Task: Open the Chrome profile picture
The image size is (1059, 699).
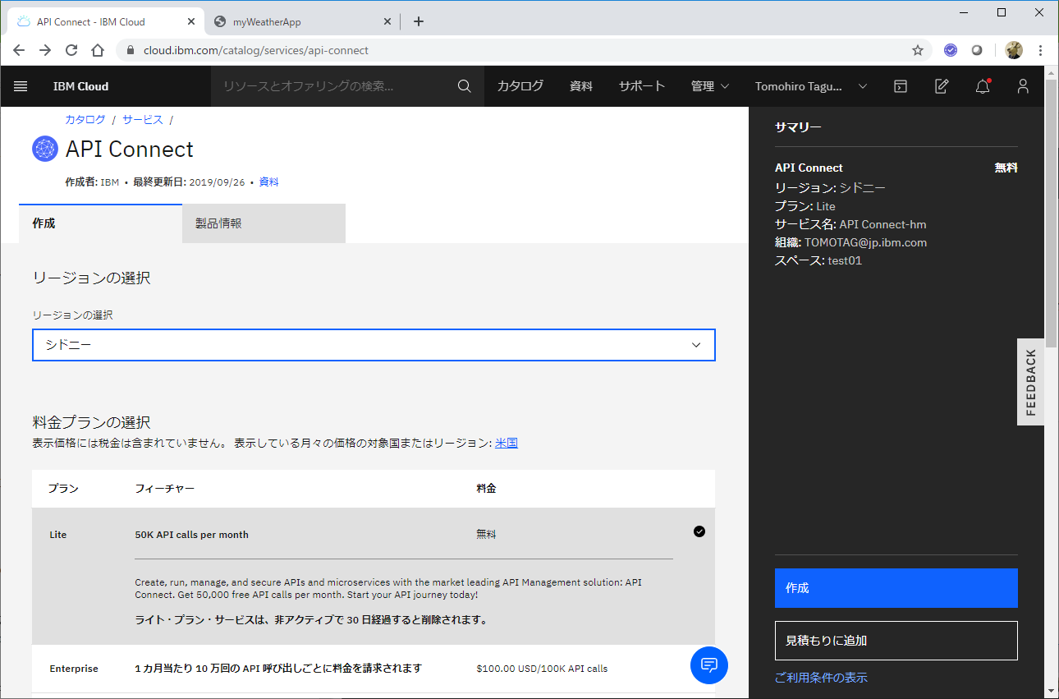Action: 1014,50
